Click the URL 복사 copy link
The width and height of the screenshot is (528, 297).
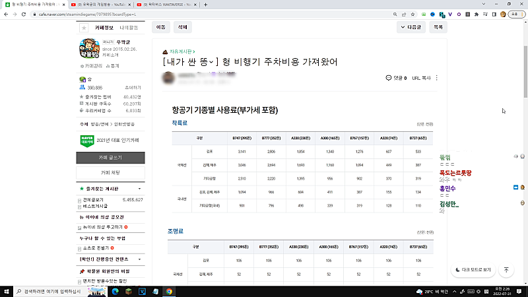tap(421, 78)
